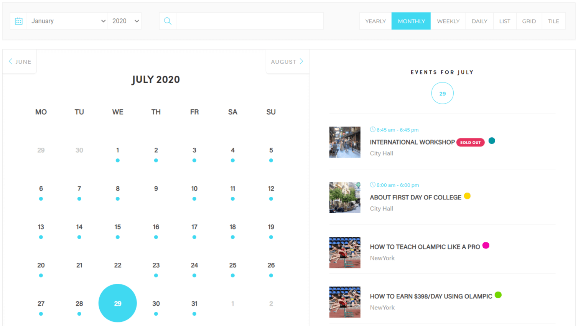Switch to Weekly view

448,21
